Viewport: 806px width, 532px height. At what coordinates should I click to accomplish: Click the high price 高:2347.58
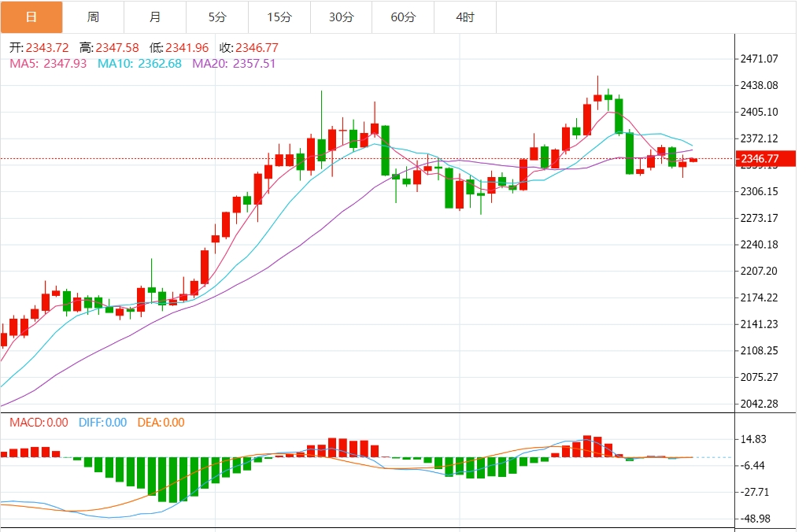109,48
